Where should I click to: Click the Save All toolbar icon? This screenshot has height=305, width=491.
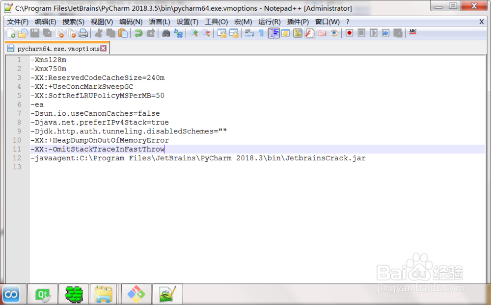[x=47, y=33]
